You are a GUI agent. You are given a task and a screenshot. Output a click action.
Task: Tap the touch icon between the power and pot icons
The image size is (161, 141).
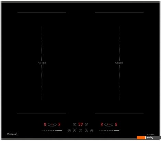pos(86,131)
